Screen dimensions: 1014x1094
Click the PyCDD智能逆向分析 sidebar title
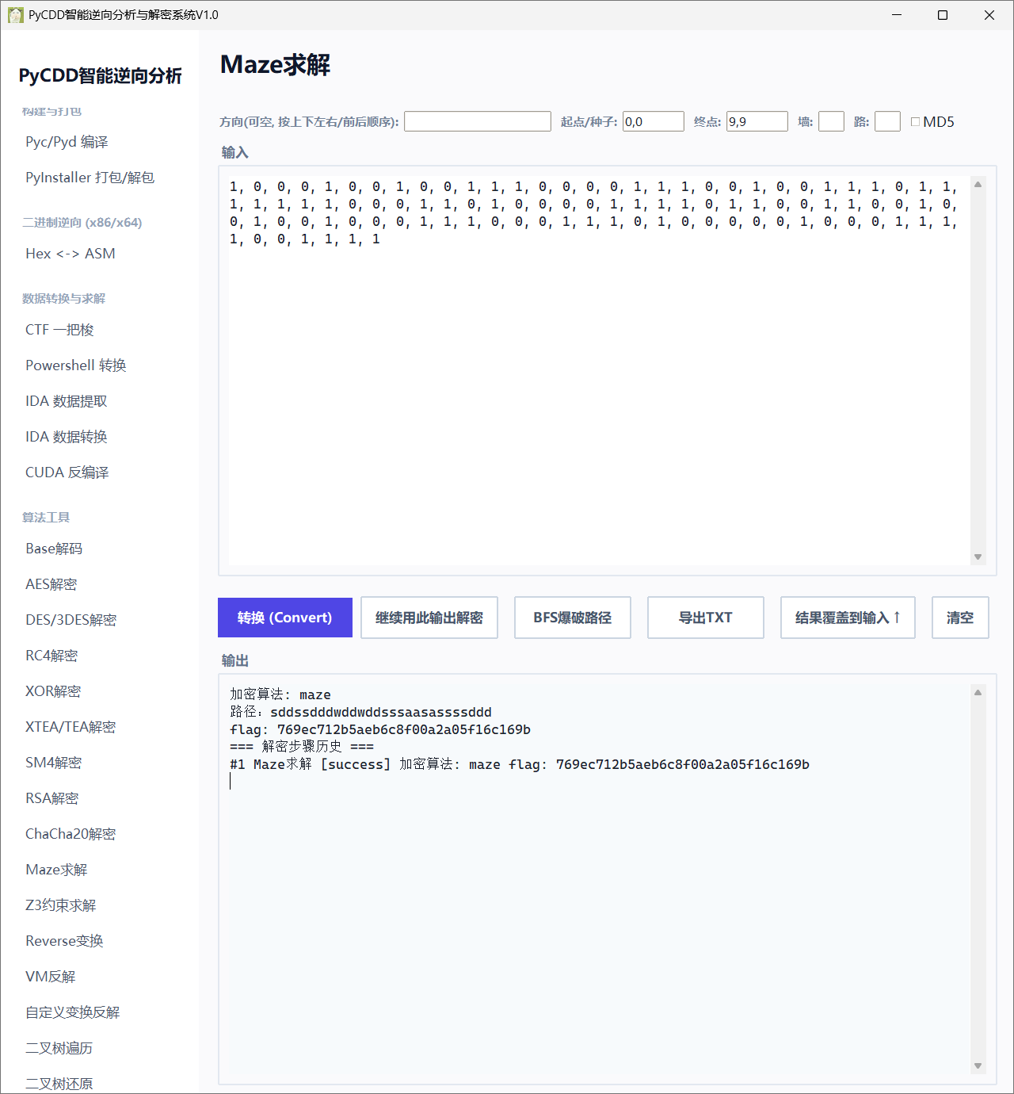pos(100,75)
